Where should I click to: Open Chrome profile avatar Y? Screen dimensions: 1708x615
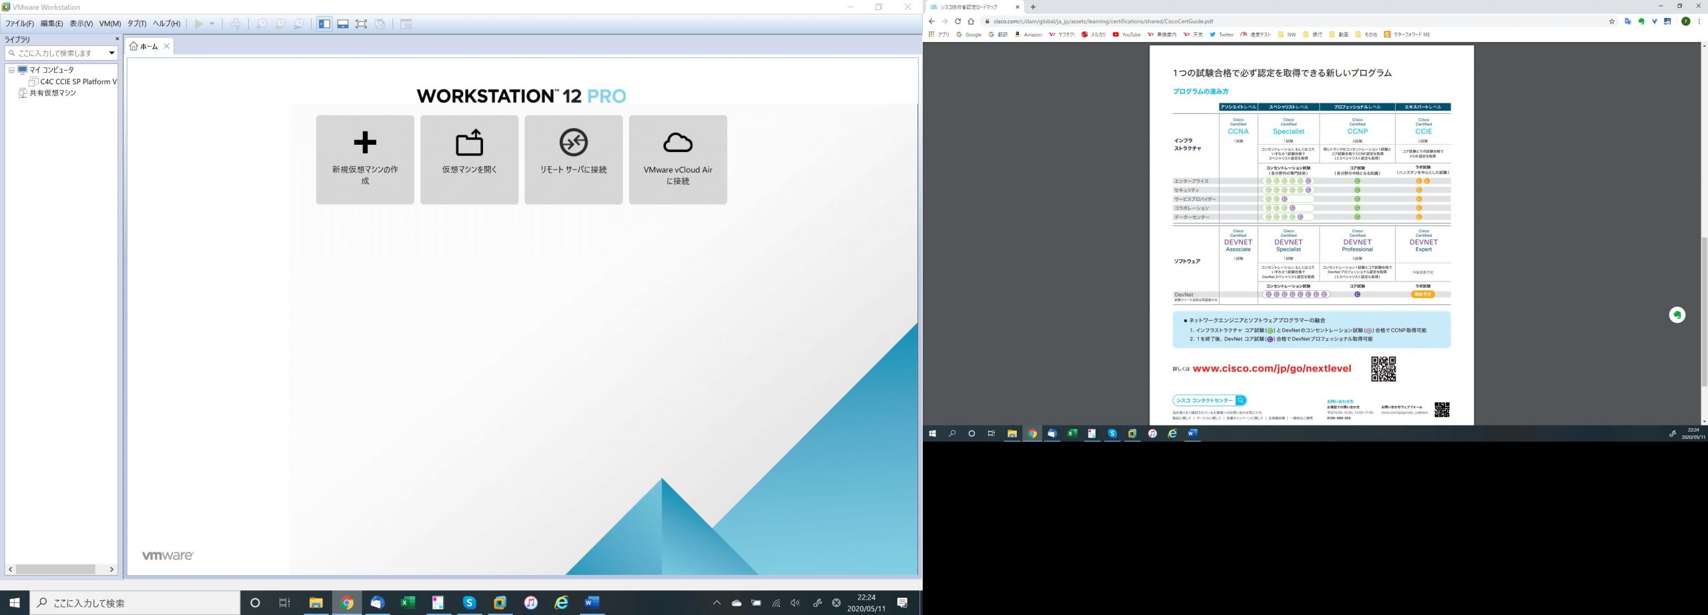click(1685, 21)
